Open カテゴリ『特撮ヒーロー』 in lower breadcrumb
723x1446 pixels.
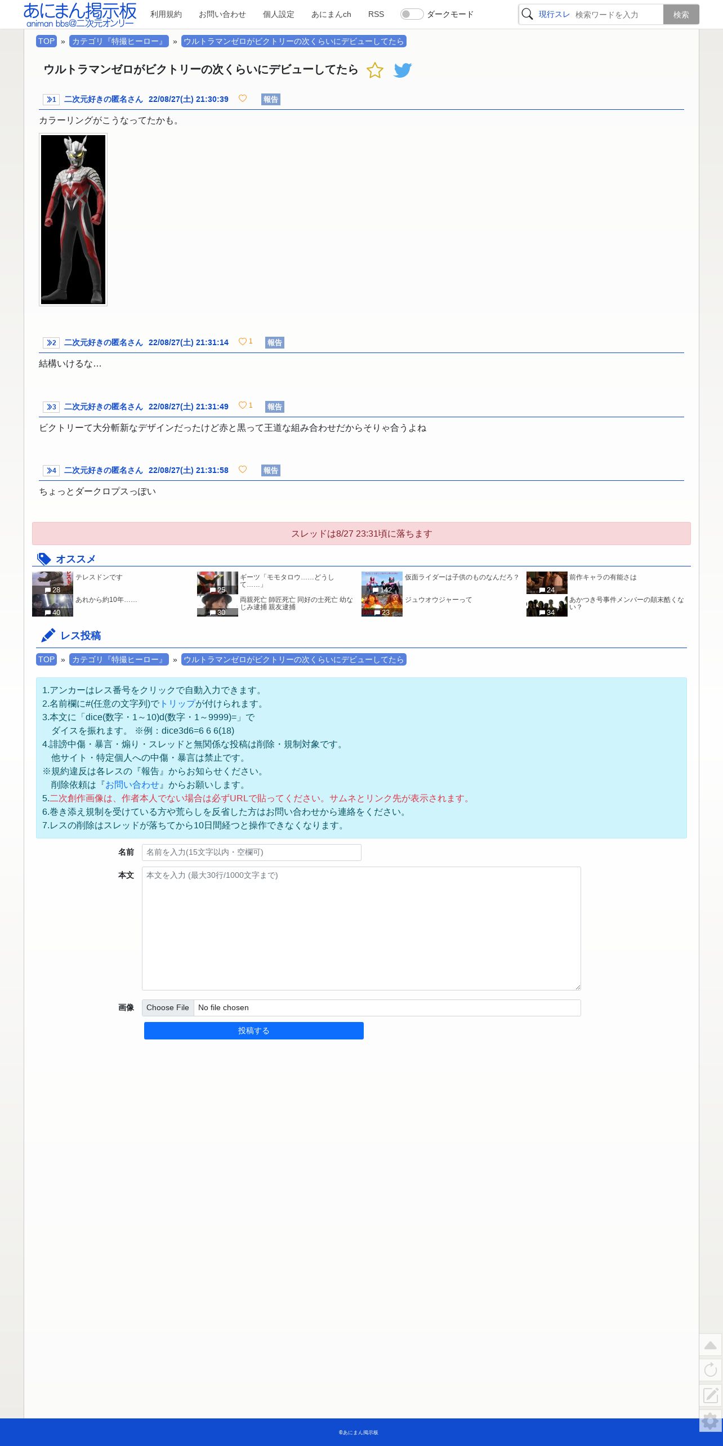(x=119, y=659)
